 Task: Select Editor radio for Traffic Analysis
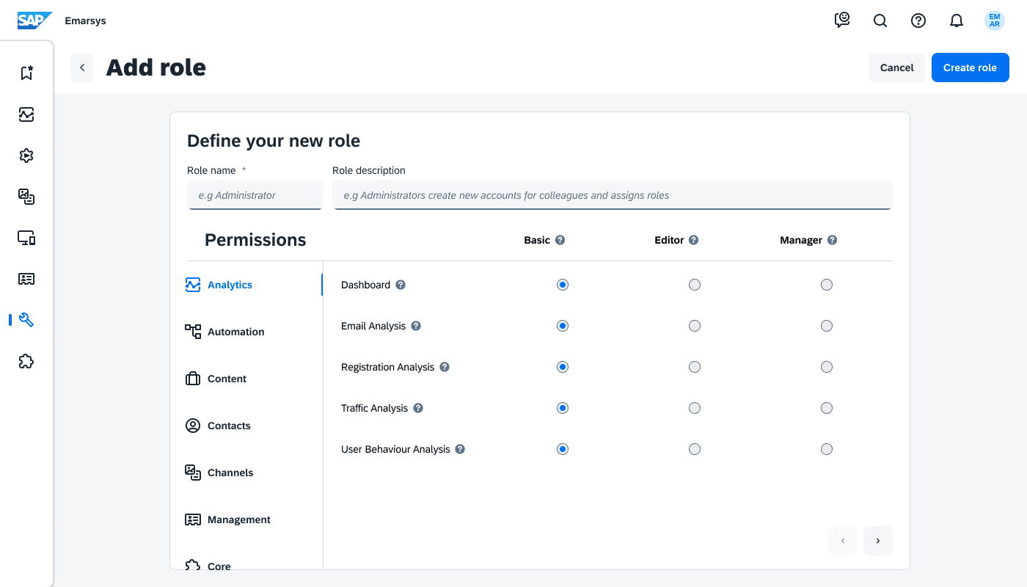695,408
